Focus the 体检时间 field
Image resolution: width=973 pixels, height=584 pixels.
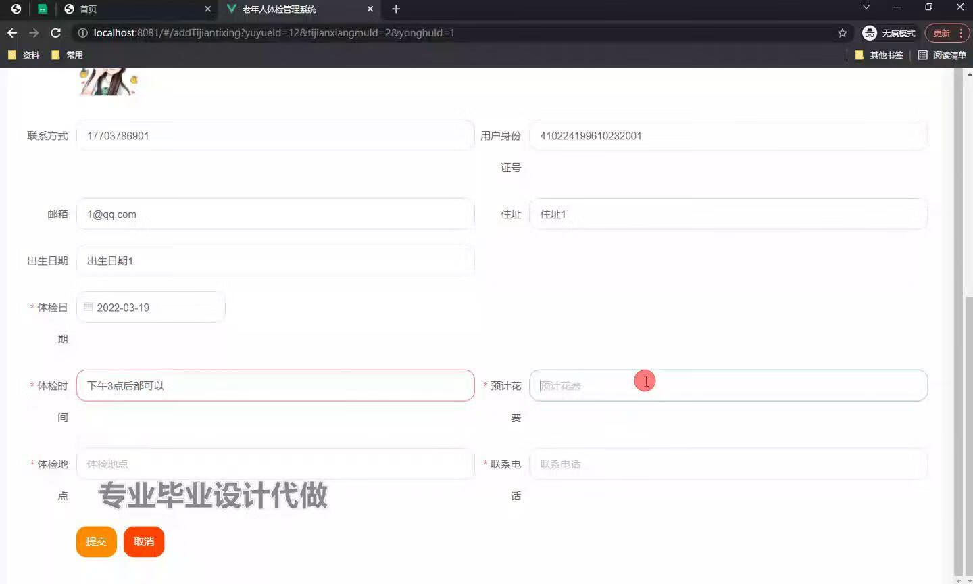(x=275, y=386)
